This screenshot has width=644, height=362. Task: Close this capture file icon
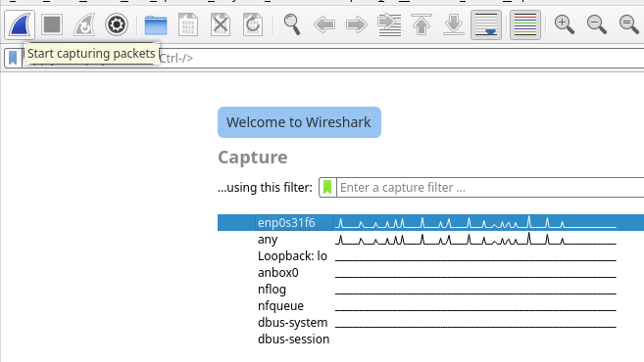point(221,24)
